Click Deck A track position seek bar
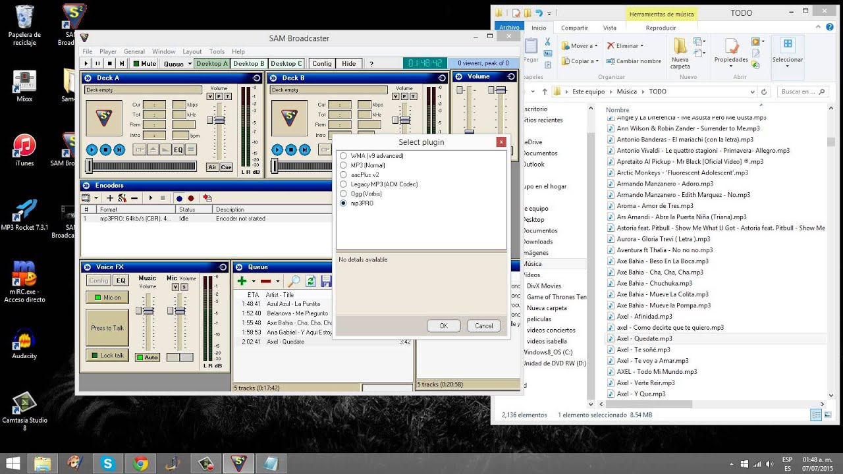This screenshot has height=474, width=843. tap(142, 166)
